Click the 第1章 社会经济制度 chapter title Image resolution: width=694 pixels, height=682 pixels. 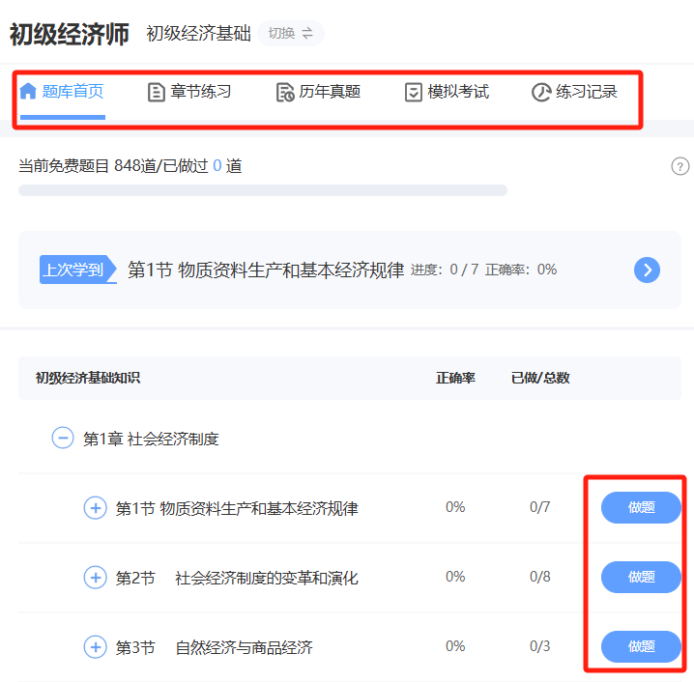(x=151, y=439)
